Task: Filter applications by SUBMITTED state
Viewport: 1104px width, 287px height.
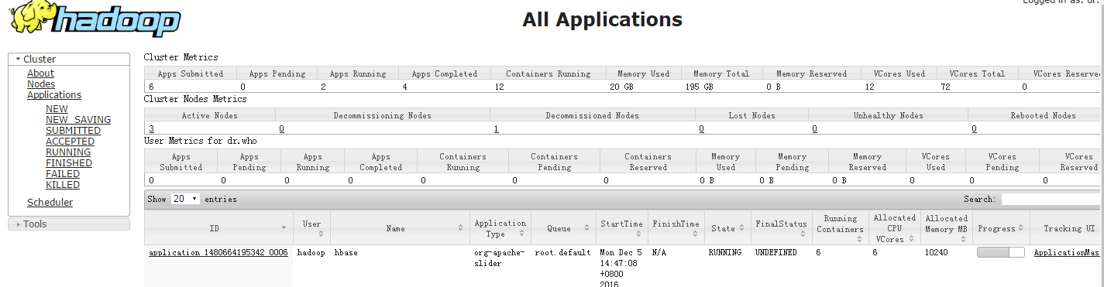Action: 73,131
